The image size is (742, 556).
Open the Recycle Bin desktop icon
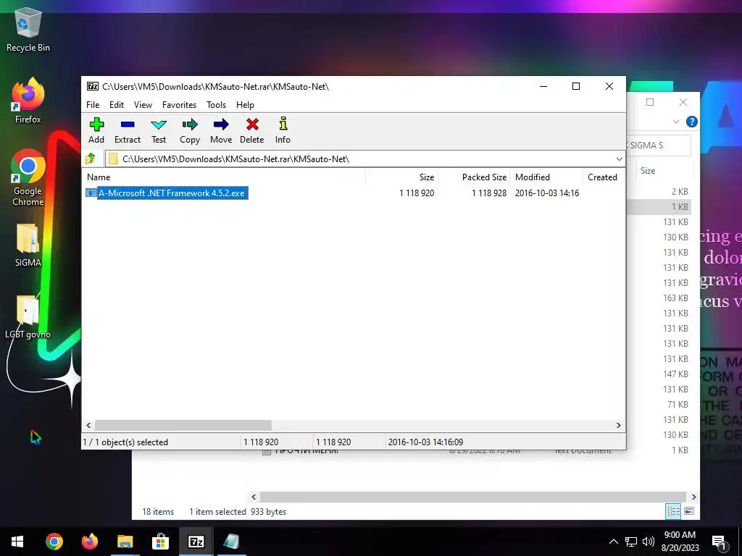28,30
